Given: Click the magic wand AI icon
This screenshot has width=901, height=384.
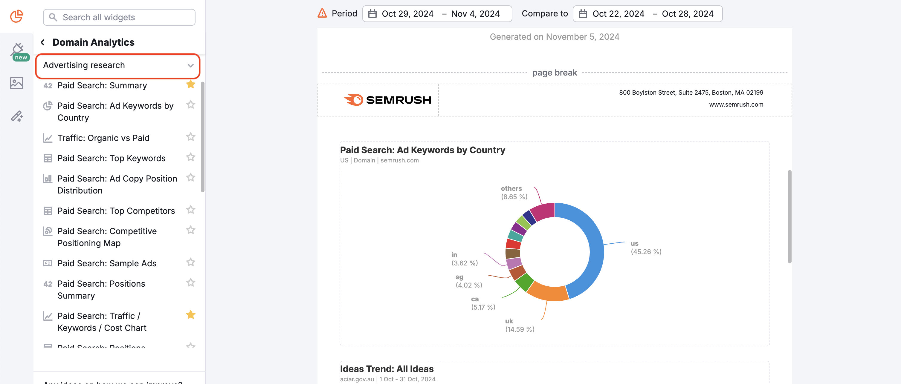Looking at the screenshot, I should [17, 116].
